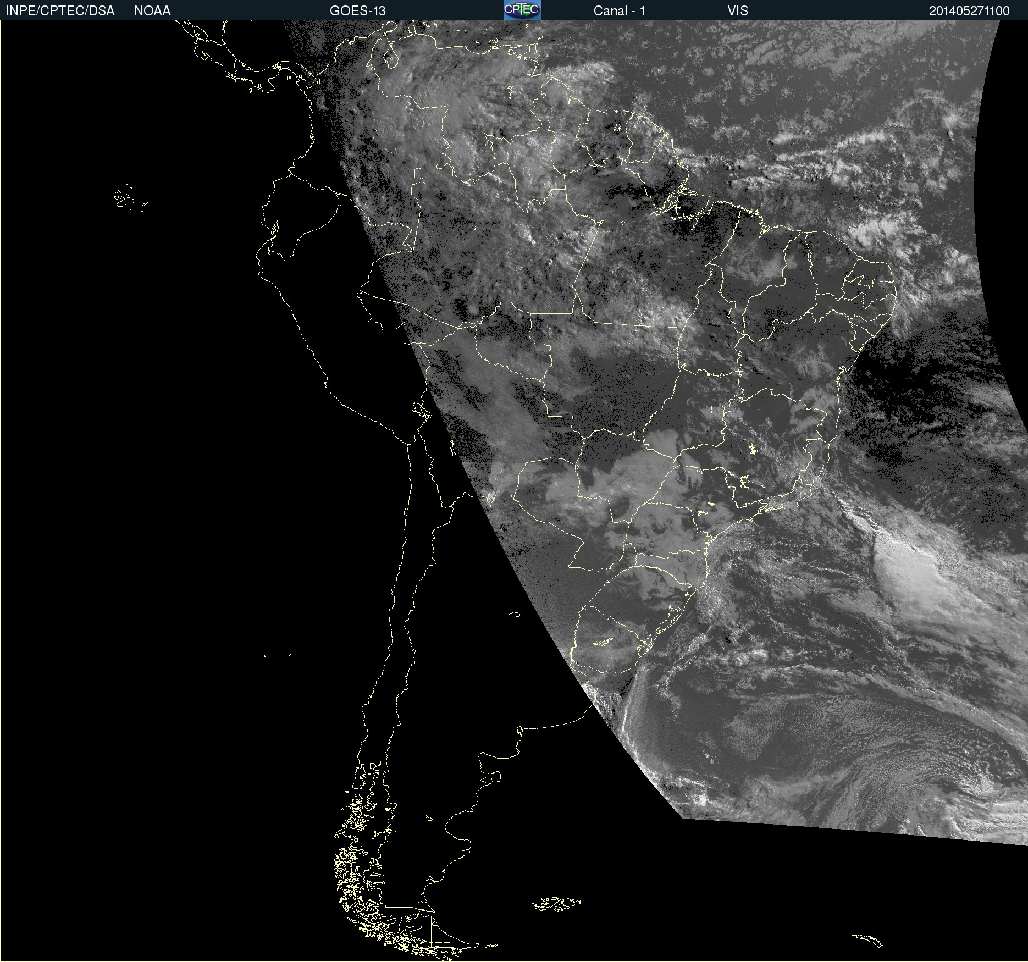Image resolution: width=1028 pixels, height=962 pixels.
Task: Select the 201405271100 timestamp
Action: point(969,11)
